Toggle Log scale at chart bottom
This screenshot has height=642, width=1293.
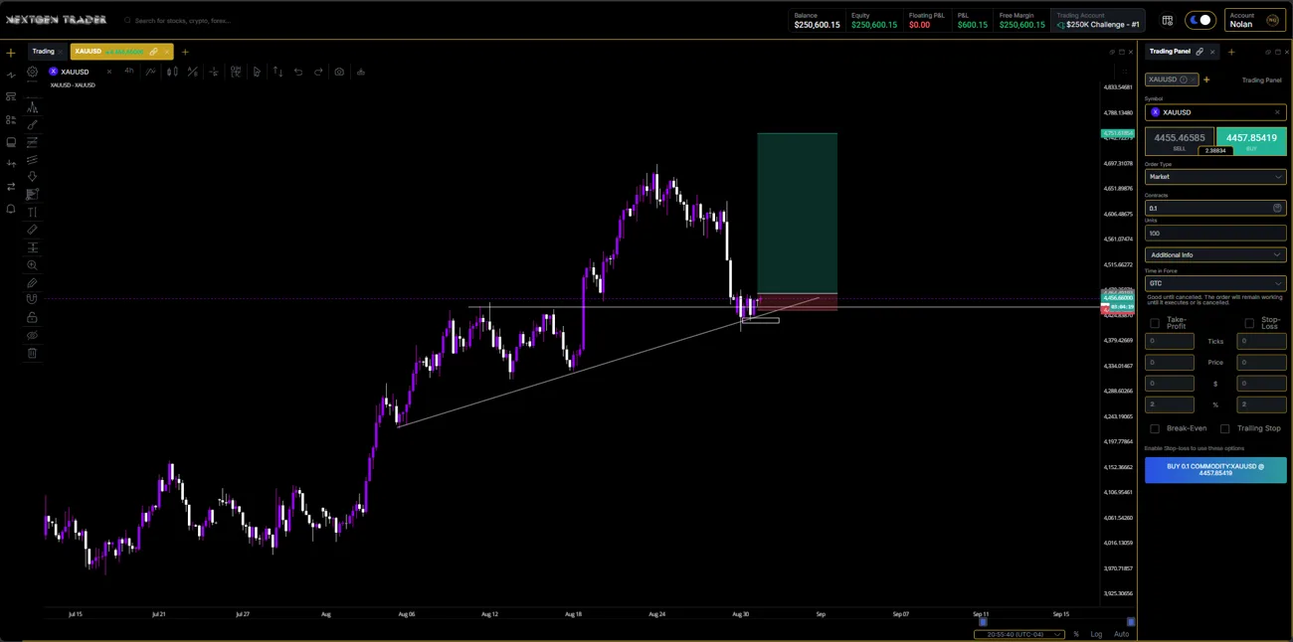click(x=1096, y=634)
